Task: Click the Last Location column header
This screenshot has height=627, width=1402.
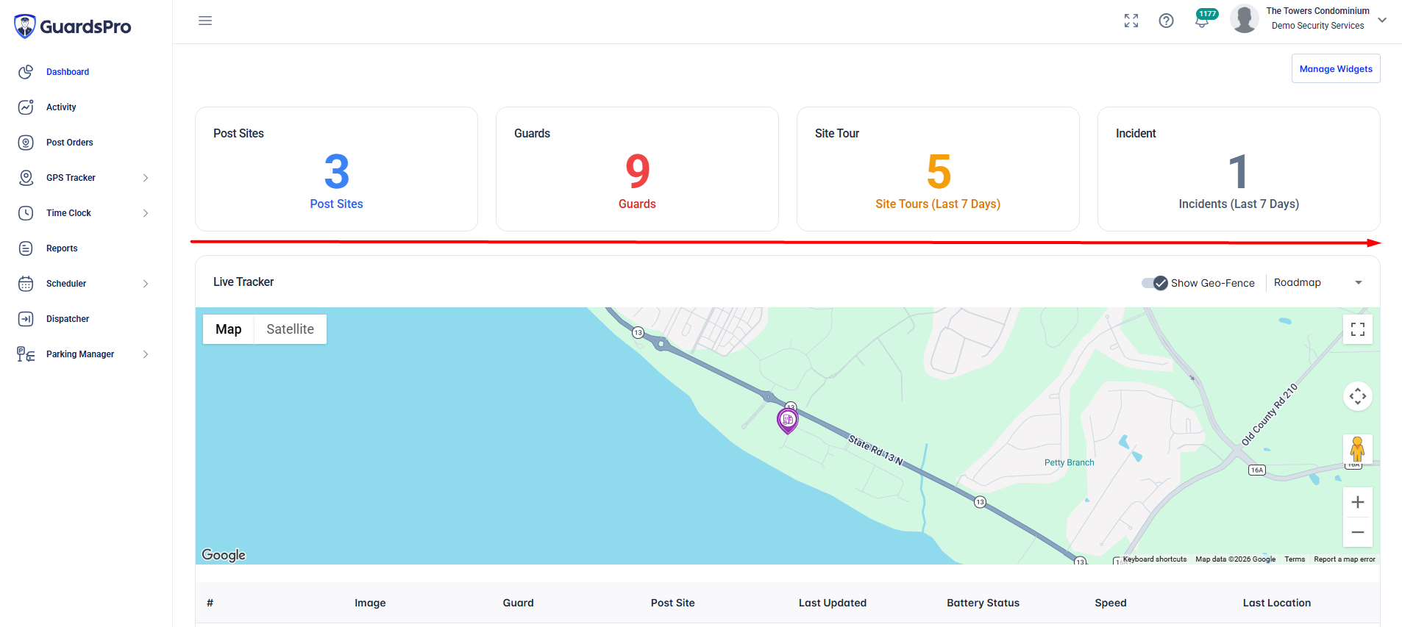Action: 1277,603
